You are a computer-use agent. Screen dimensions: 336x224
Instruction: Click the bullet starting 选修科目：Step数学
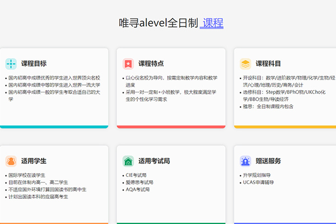[284, 96]
